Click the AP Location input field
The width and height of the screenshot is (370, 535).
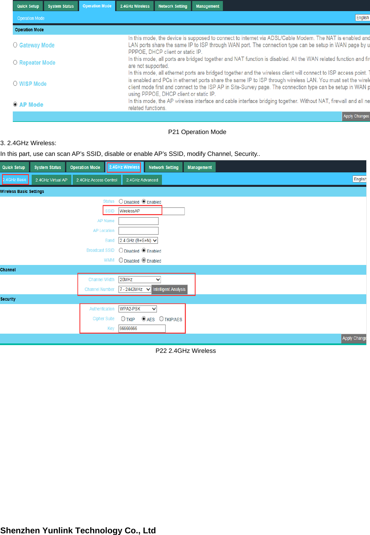[138, 231]
